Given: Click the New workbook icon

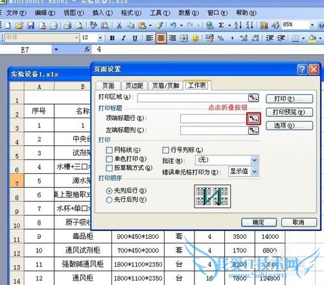Looking at the screenshot, I should 8,25.
